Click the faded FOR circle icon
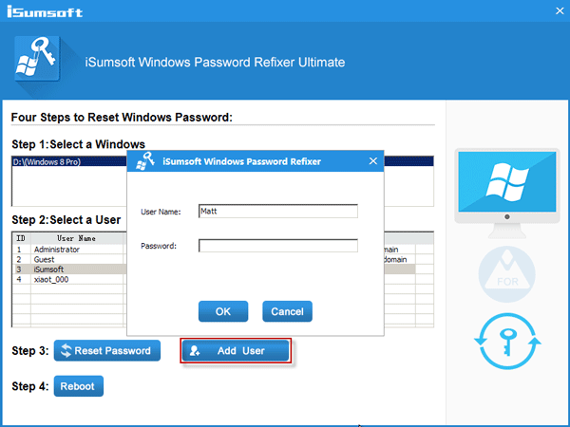The width and height of the screenshot is (570, 427). click(x=506, y=274)
